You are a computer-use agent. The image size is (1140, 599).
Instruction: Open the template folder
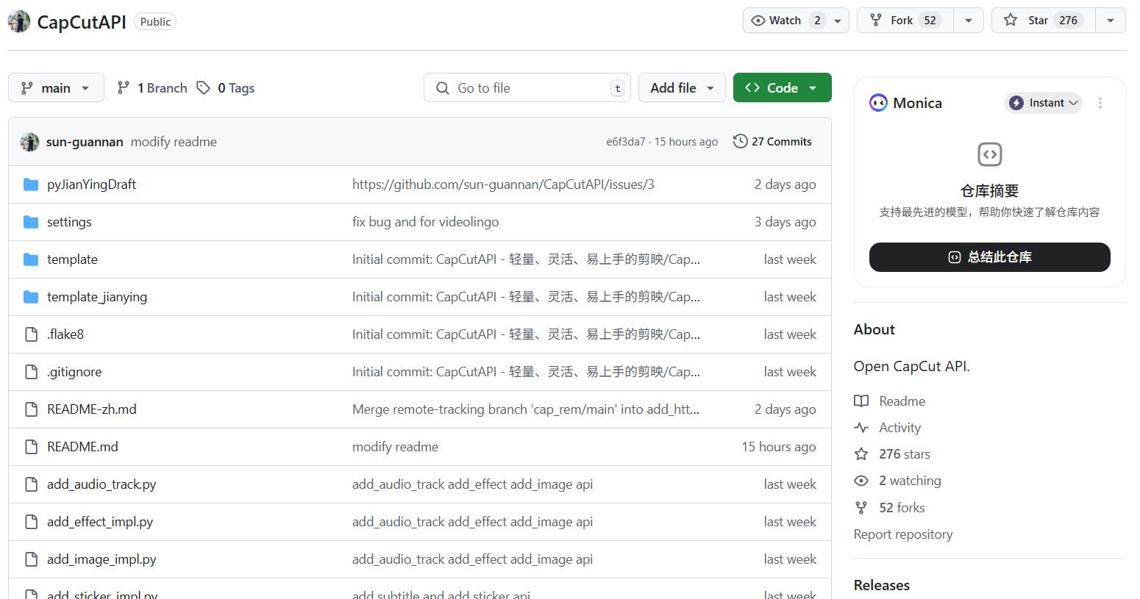coord(72,259)
